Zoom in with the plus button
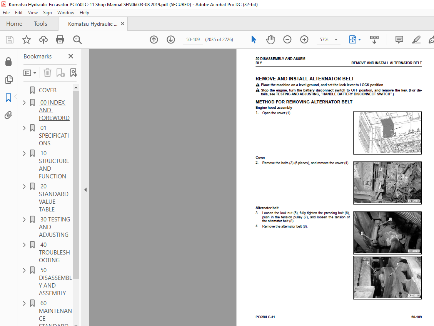The width and height of the screenshot is (434, 326). pos(304,40)
